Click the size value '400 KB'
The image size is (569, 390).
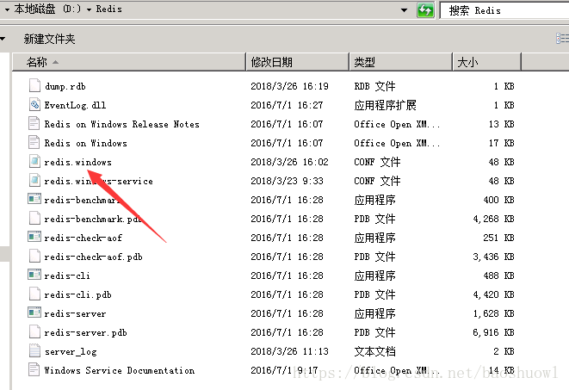[499, 200]
